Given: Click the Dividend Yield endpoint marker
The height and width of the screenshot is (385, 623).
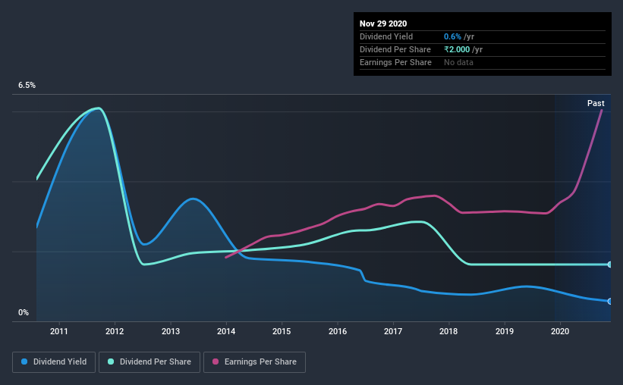Looking at the screenshot, I should [609, 301].
